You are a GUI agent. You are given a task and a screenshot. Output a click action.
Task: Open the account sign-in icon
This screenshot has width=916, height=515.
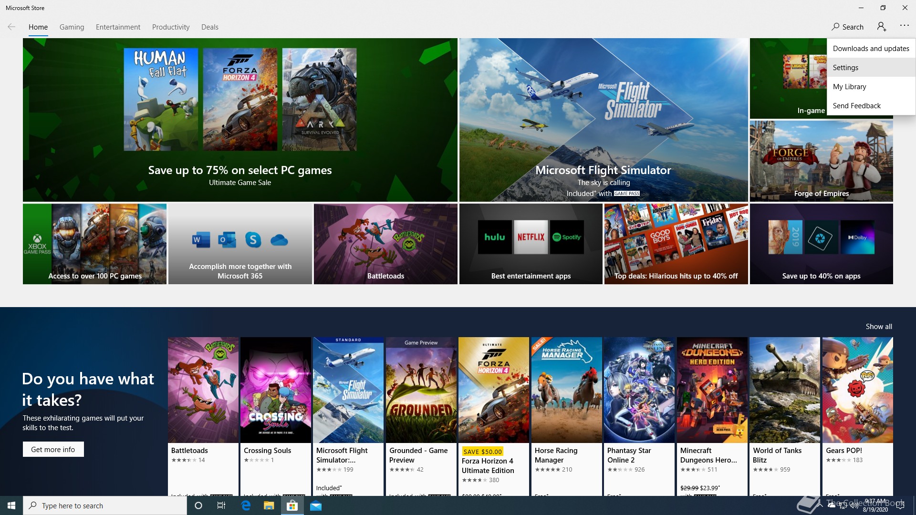tap(882, 27)
